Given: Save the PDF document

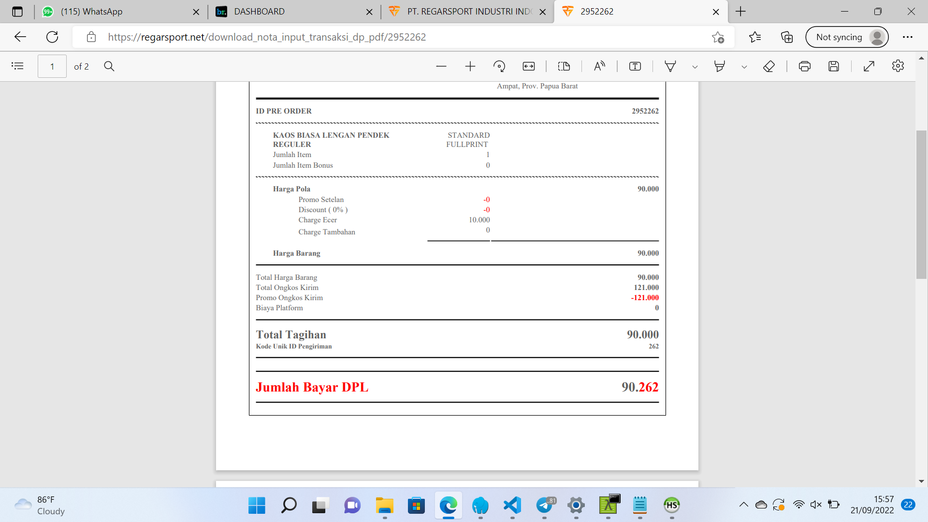Looking at the screenshot, I should click(x=834, y=66).
